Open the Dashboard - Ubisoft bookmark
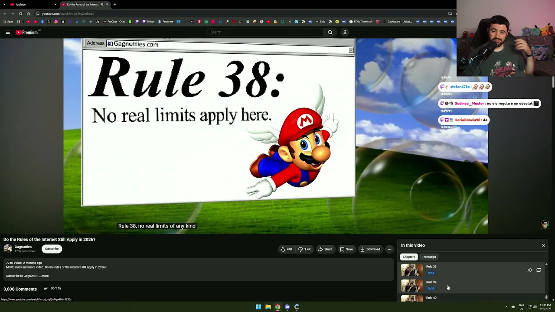This screenshot has width=555, height=312. (x=398, y=22)
